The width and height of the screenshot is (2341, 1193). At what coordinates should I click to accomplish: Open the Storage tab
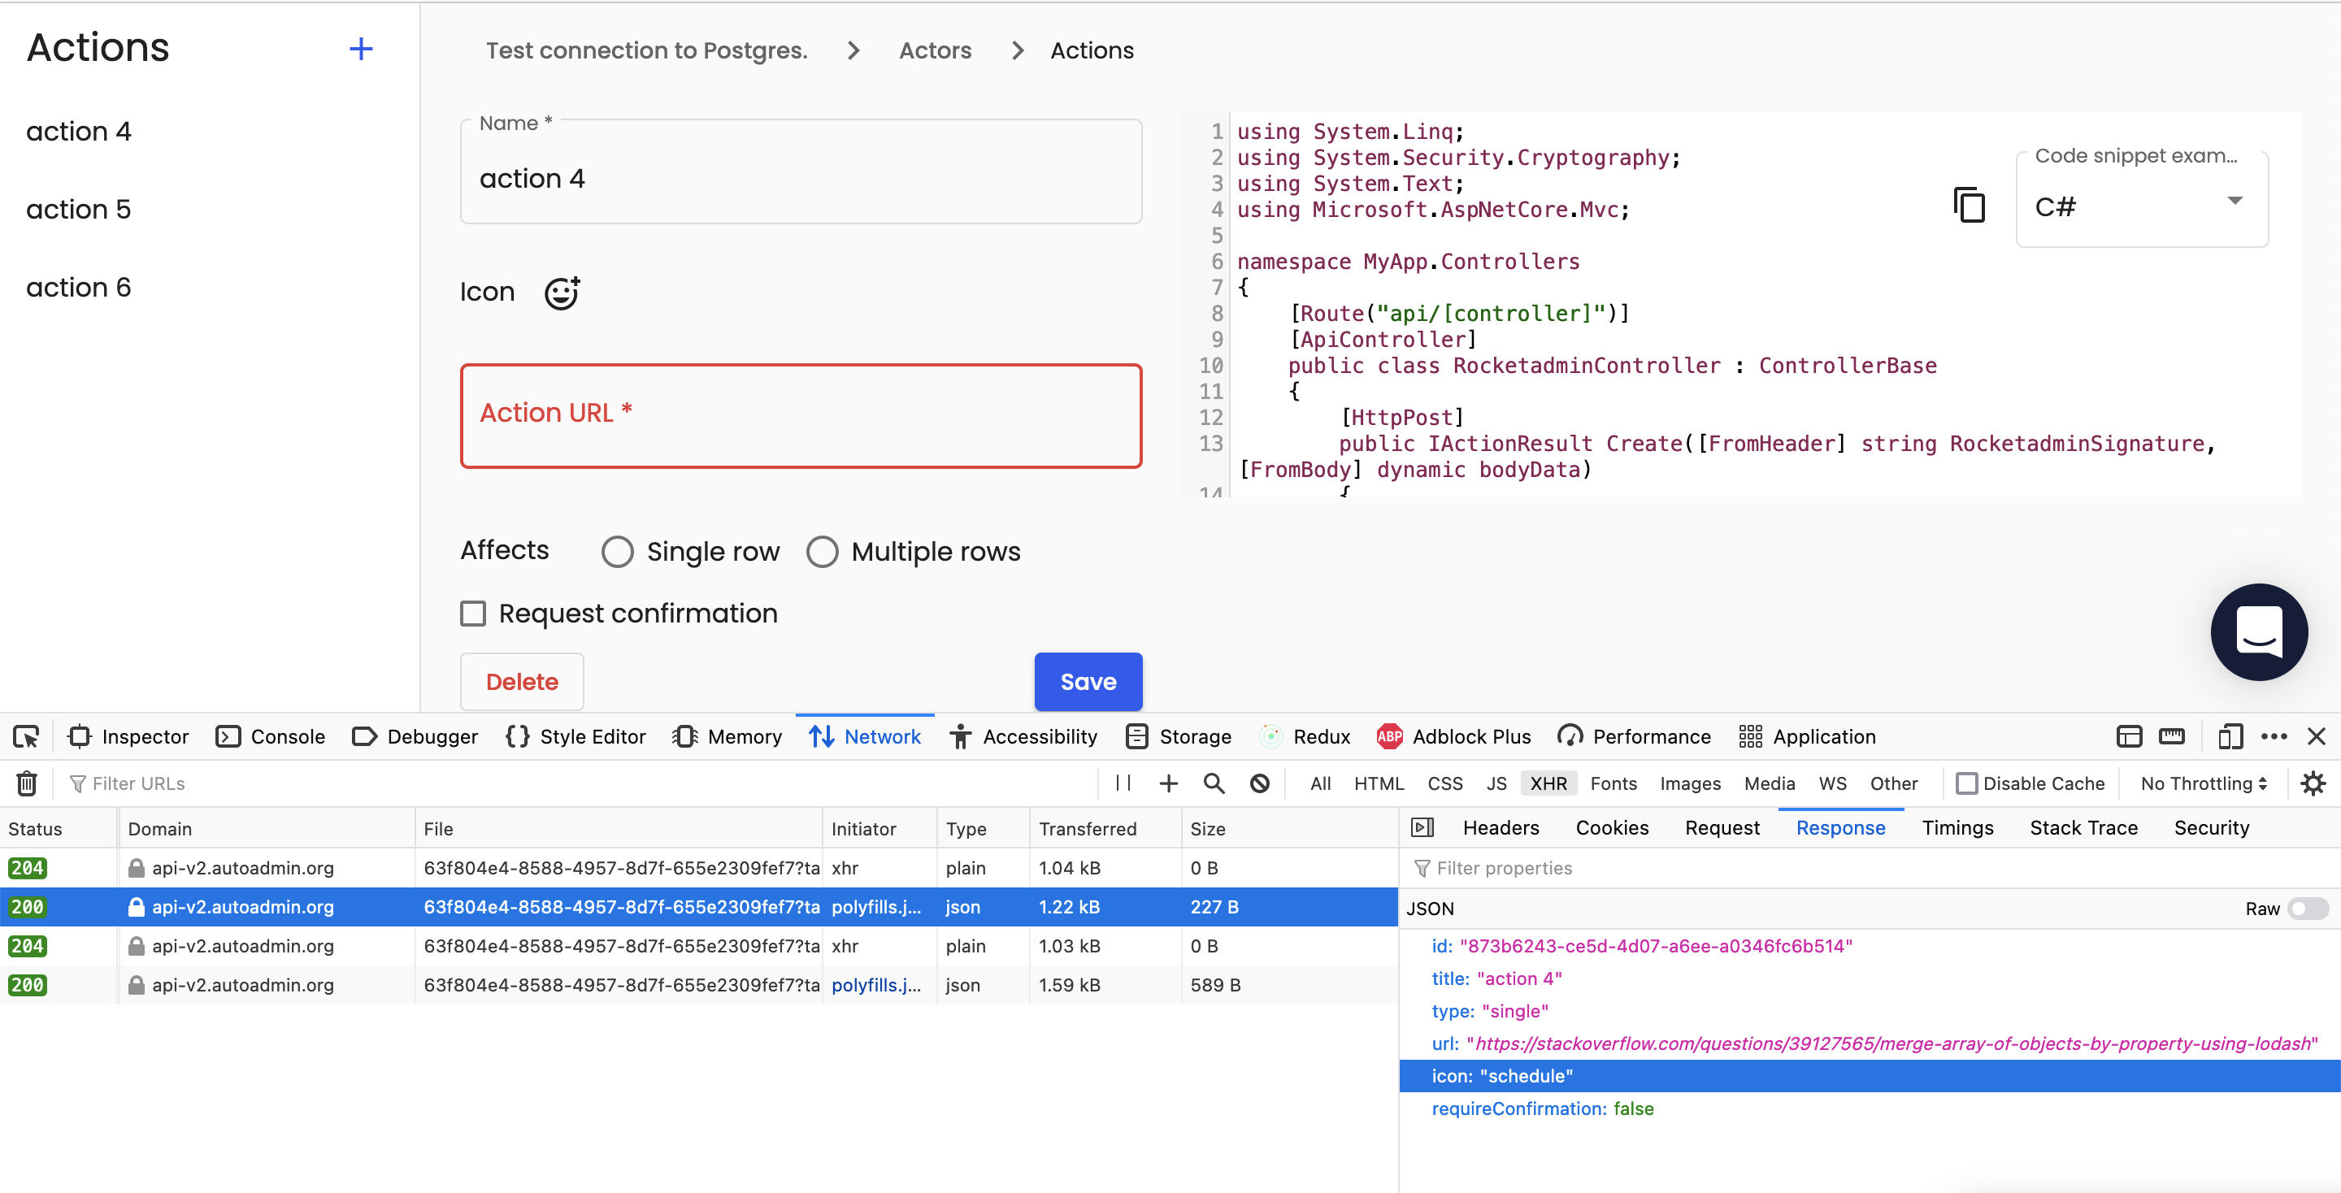(1178, 736)
